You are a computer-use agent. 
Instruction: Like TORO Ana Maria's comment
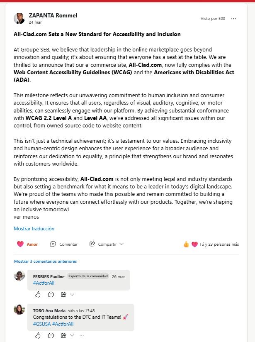[38, 335]
